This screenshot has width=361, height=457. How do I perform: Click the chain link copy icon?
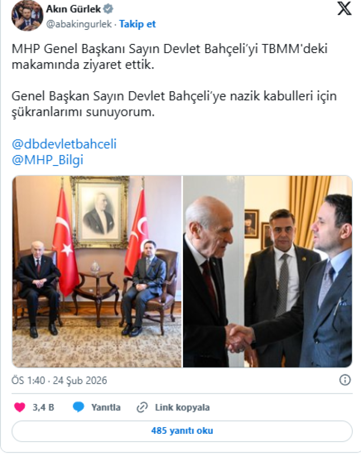pos(142,407)
